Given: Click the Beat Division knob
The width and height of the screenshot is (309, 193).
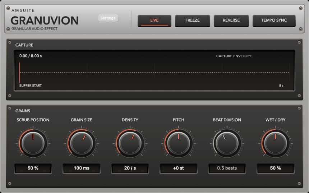Looking at the screenshot, I should (227, 143).
